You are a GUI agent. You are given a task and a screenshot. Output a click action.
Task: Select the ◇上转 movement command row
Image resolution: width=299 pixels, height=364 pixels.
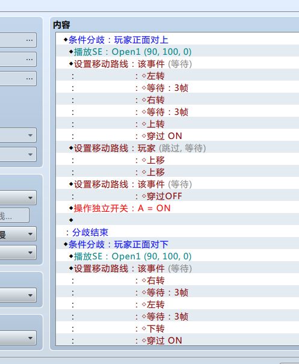pos(177,124)
